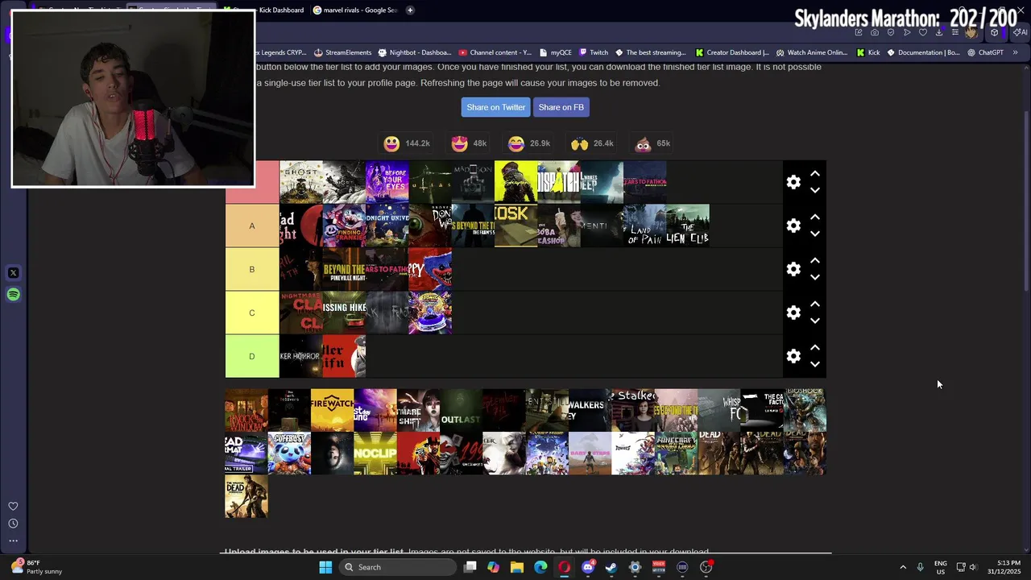Open File Explorer from the taskbar

point(517,567)
